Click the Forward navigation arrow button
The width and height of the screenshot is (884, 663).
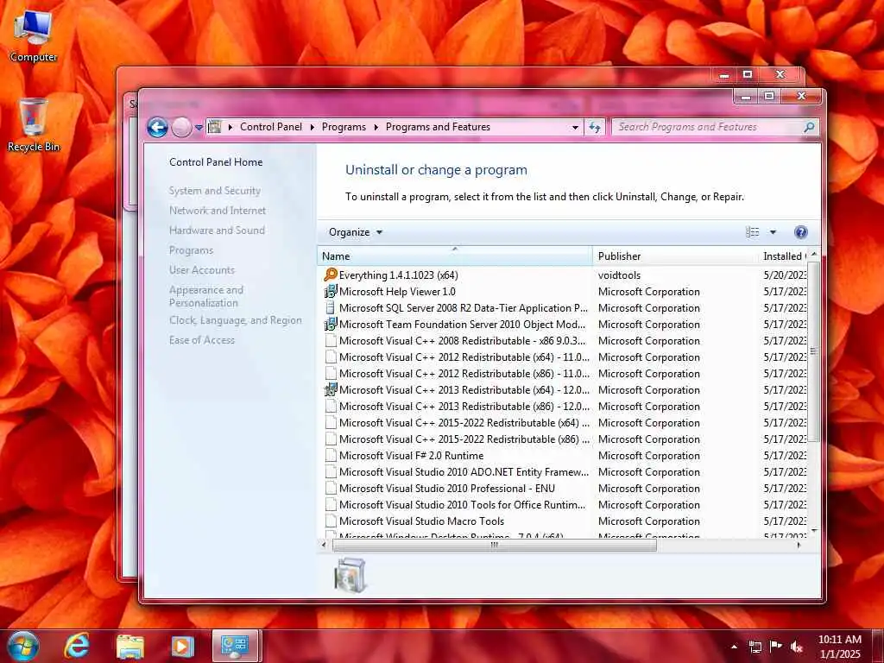pyautogui.click(x=181, y=128)
